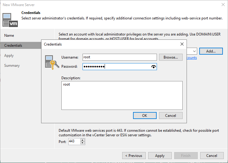Click the Description: label

71,78
